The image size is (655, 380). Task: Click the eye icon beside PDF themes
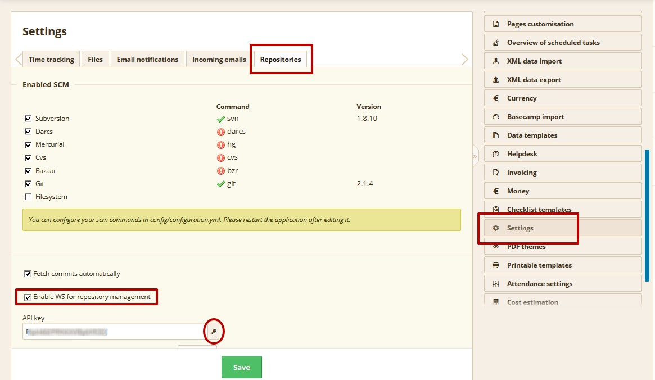[495, 246]
